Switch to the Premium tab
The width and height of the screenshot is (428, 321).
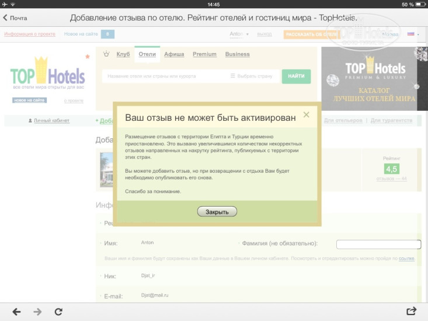pos(204,54)
